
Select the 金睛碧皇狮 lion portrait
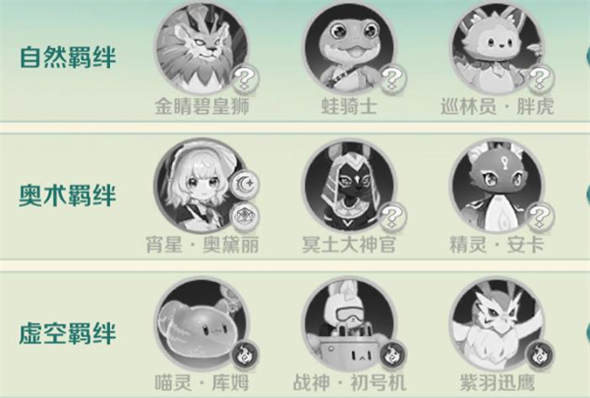pos(202,49)
